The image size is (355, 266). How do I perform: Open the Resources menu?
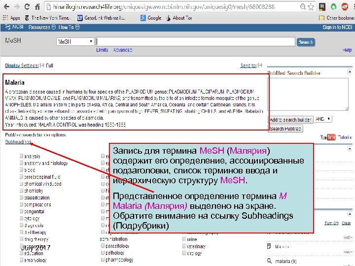pyautogui.click(x=42, y=27)
